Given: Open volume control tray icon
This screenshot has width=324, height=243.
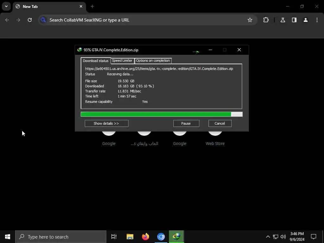Looking at the screenshot, I should (283, 237).
